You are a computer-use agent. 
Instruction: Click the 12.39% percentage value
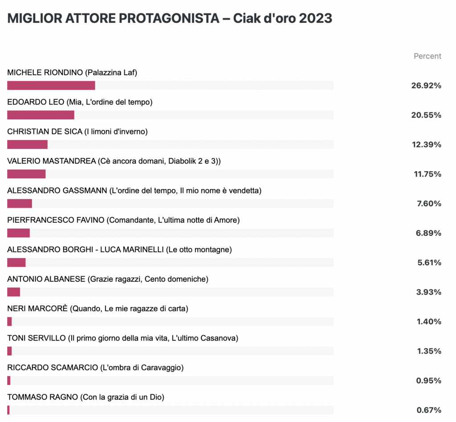tap(427, 145)
